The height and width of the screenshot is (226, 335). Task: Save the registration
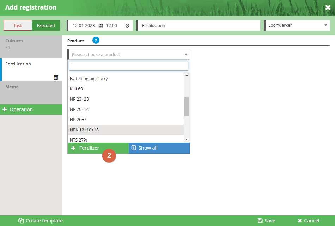[x=266, y=221]
